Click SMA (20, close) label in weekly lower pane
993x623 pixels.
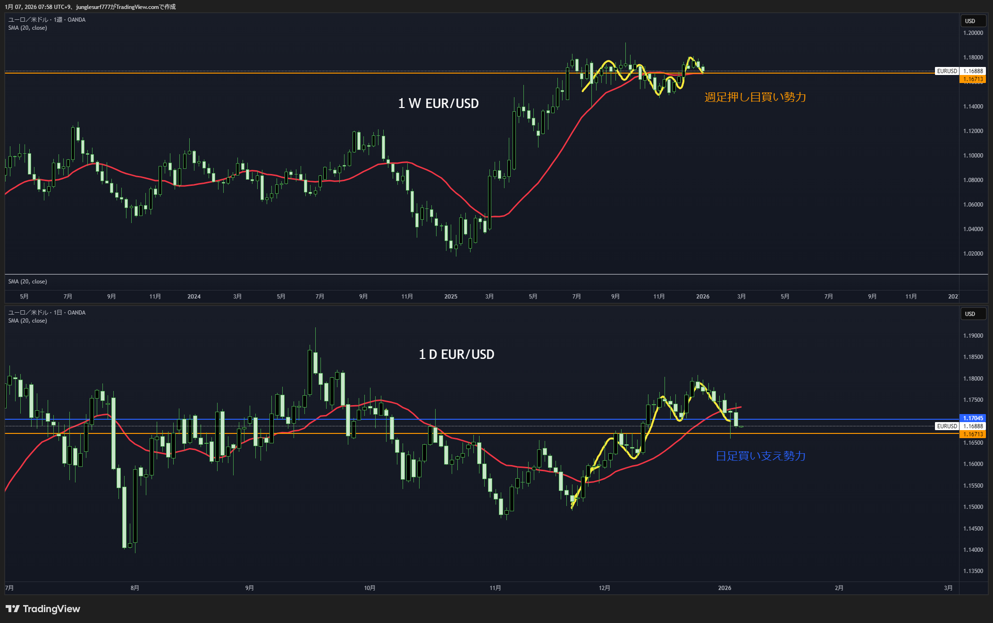[x=27, y=282]
